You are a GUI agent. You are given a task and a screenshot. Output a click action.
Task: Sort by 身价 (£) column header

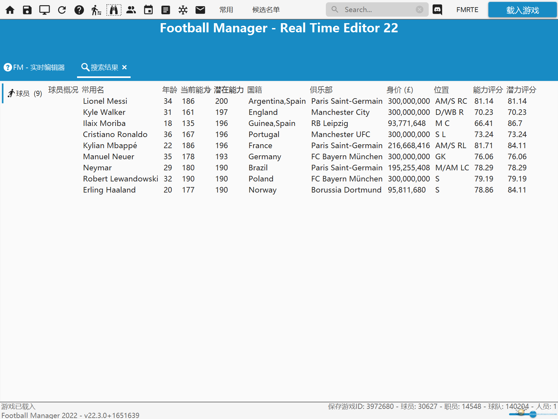click(400, 90)
